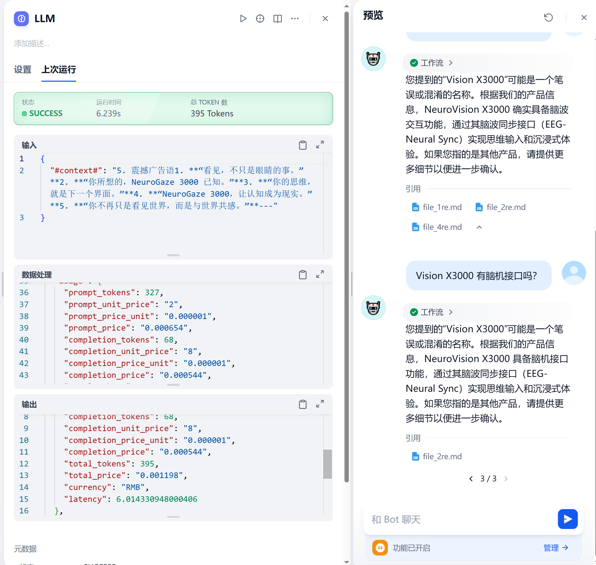596x565 pixels.
Task: Click the LLM node logo icon
Action: [22, 19]
